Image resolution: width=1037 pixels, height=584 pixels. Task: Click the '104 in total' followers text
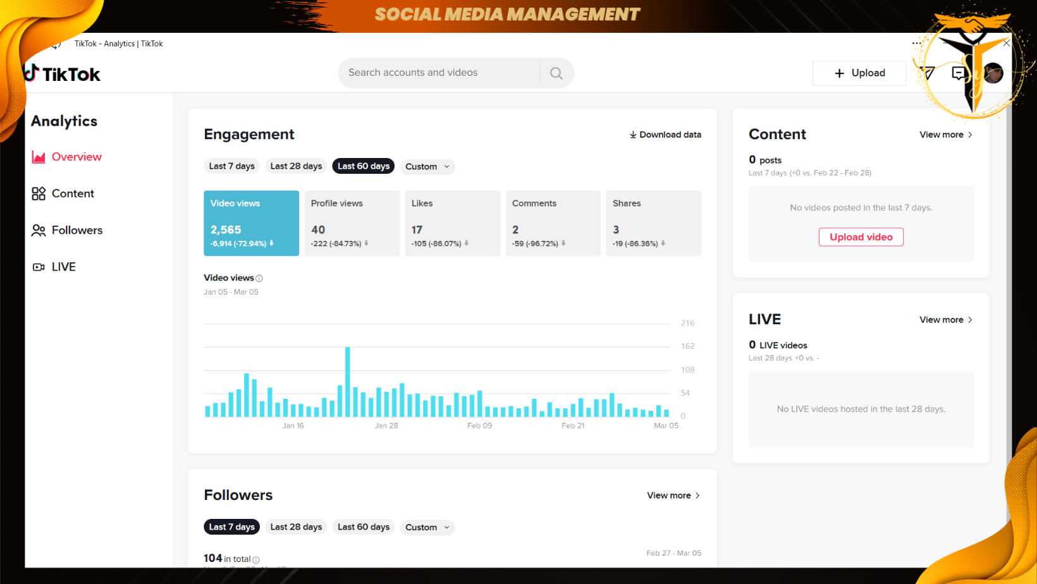227,559
